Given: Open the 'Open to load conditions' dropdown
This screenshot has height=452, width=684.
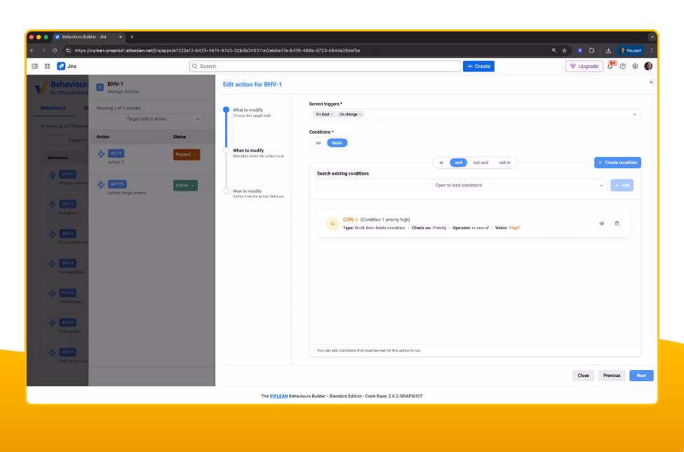Looking at the screenshot, I should 462,185.
